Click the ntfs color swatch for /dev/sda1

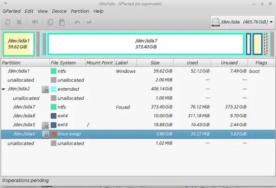(53, 71)
